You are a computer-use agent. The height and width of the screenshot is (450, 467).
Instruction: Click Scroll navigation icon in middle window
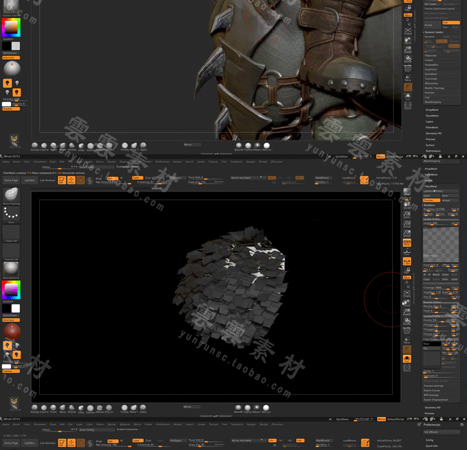click(x=407, y=205)
